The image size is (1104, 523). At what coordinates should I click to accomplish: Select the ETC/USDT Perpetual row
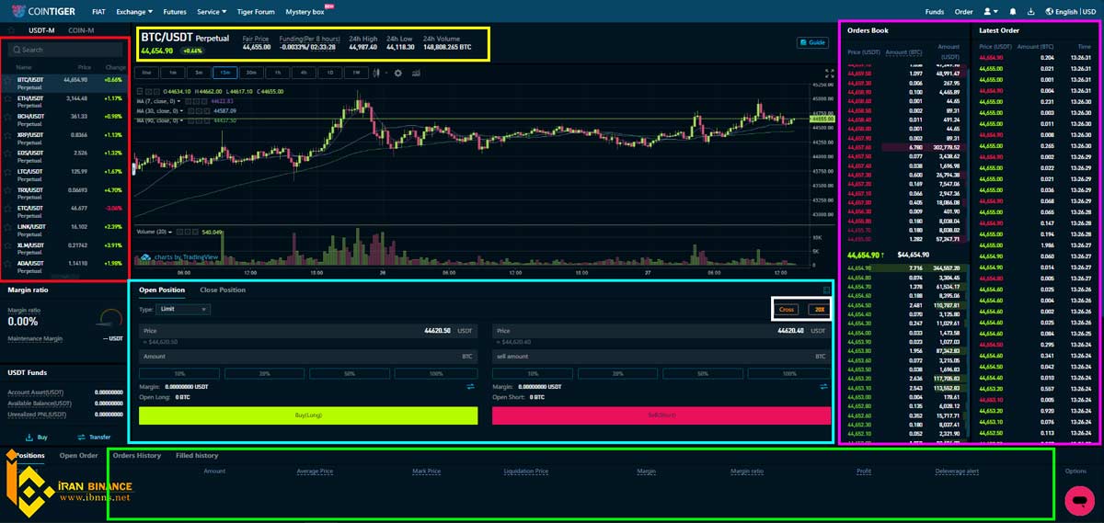point(66,210)
